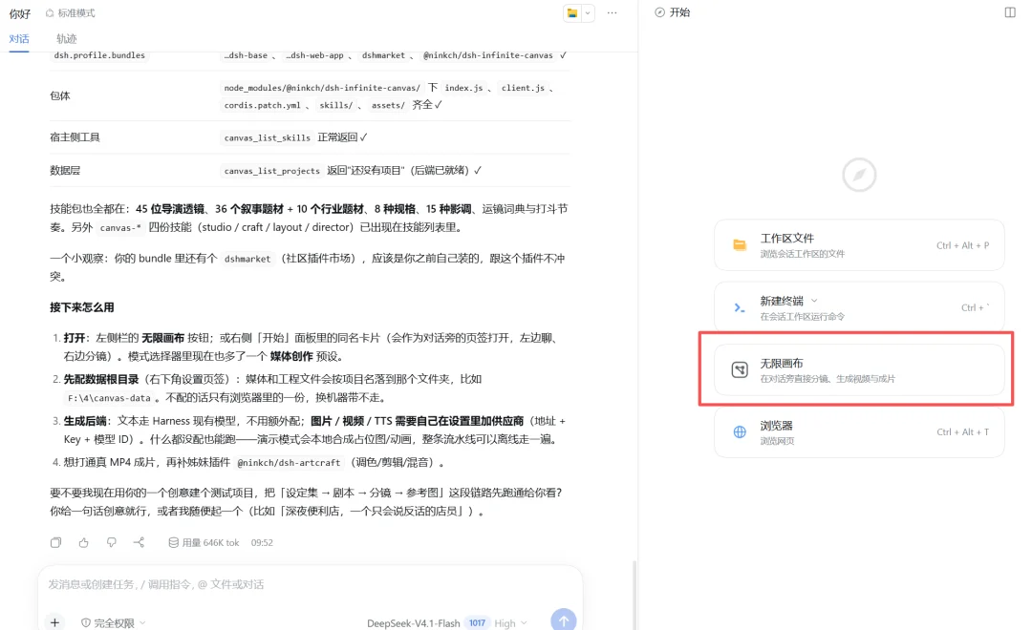Click the F:\4\canvas-data path tag
This screenshot has width=1032, height=630.
[x=109, y=398]
